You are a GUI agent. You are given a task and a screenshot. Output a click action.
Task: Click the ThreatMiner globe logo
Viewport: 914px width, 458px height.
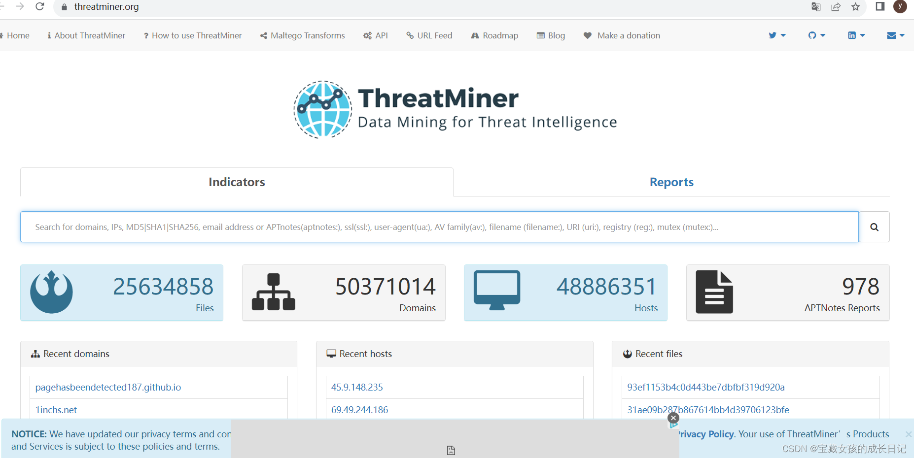(x=323, y=109)
